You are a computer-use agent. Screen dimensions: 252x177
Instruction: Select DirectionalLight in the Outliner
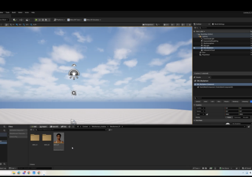[208, 39]
